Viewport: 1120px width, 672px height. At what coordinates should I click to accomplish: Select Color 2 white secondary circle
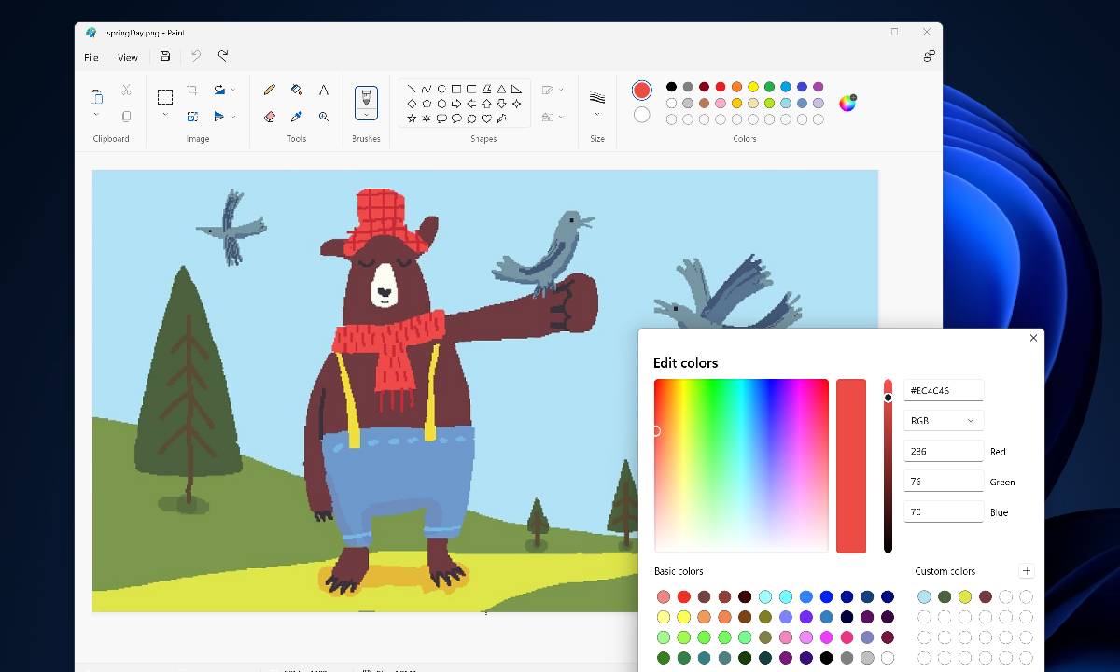click(641, 114)
